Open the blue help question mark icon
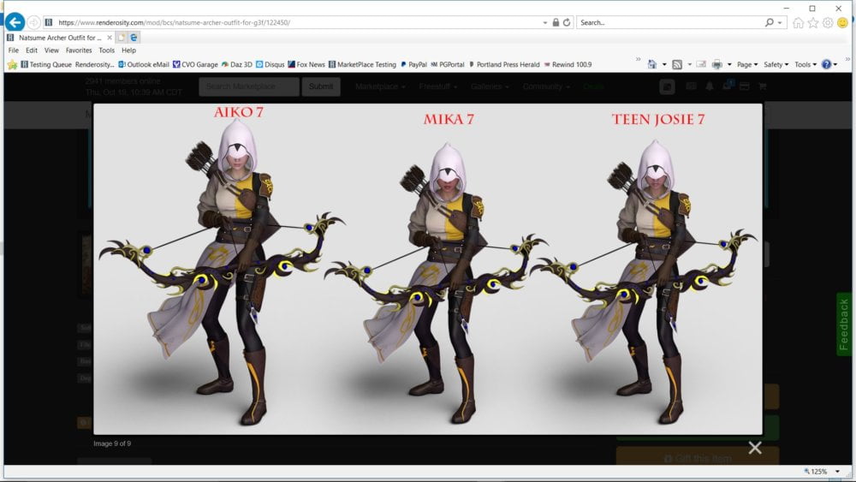 (x=826, y=64)
